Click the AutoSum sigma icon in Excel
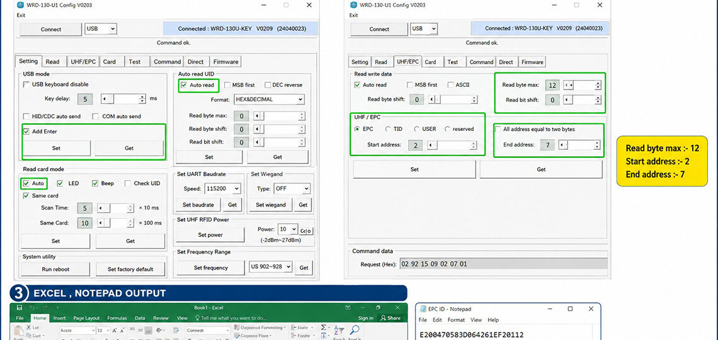Image resolution: width=718 pixels, height=340 pixels. 324,327
